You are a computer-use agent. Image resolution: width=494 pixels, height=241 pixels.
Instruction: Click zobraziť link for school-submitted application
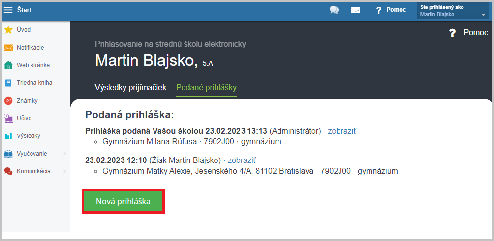342,131
